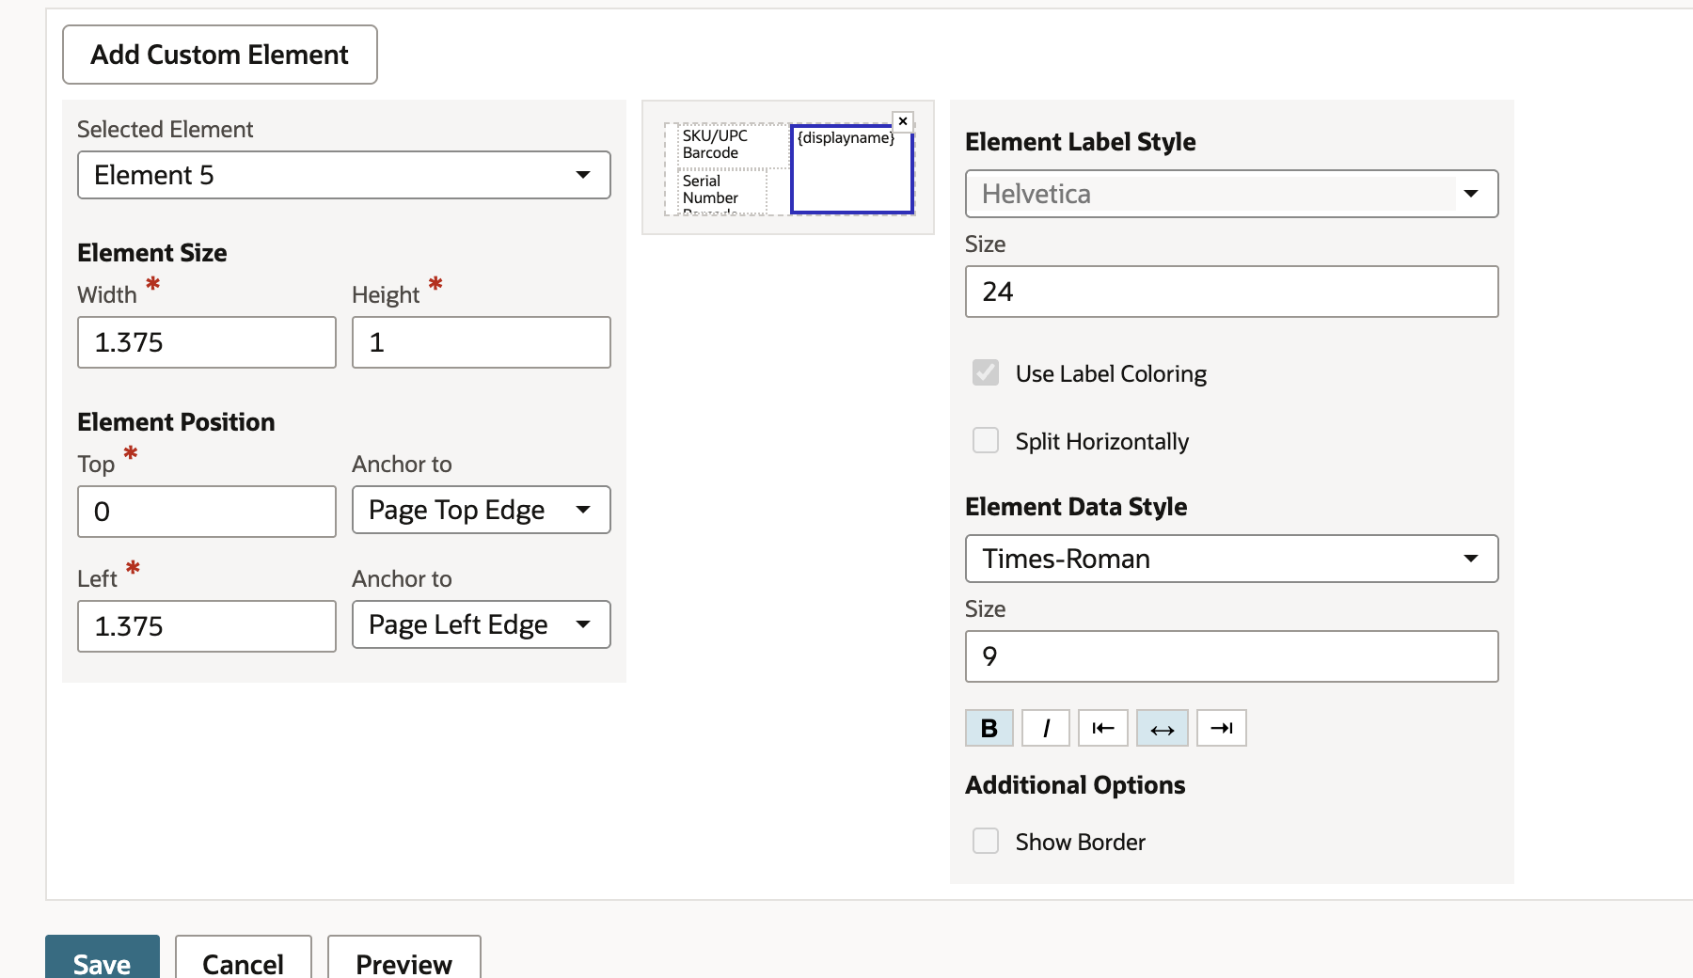Select the Serial Number element in preview
Screen dimensions: 1693x978
point(722,191)
